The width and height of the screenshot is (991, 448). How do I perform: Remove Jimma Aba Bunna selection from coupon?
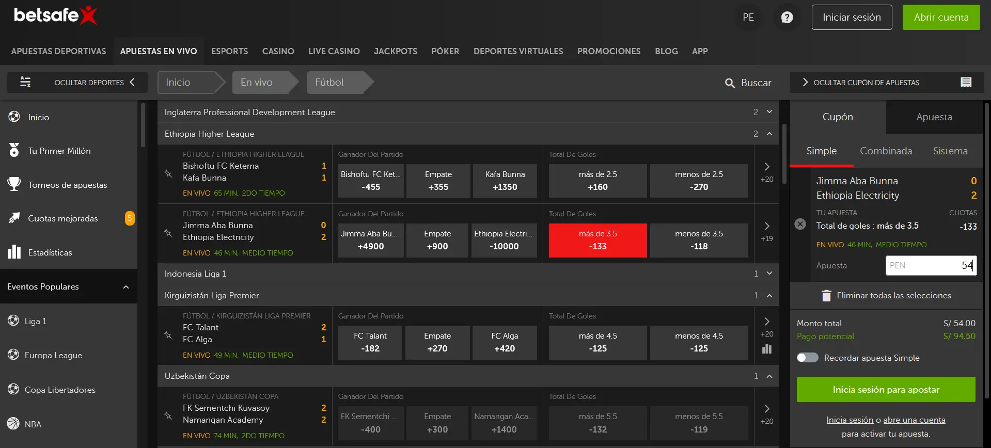(x=800, y=224)
